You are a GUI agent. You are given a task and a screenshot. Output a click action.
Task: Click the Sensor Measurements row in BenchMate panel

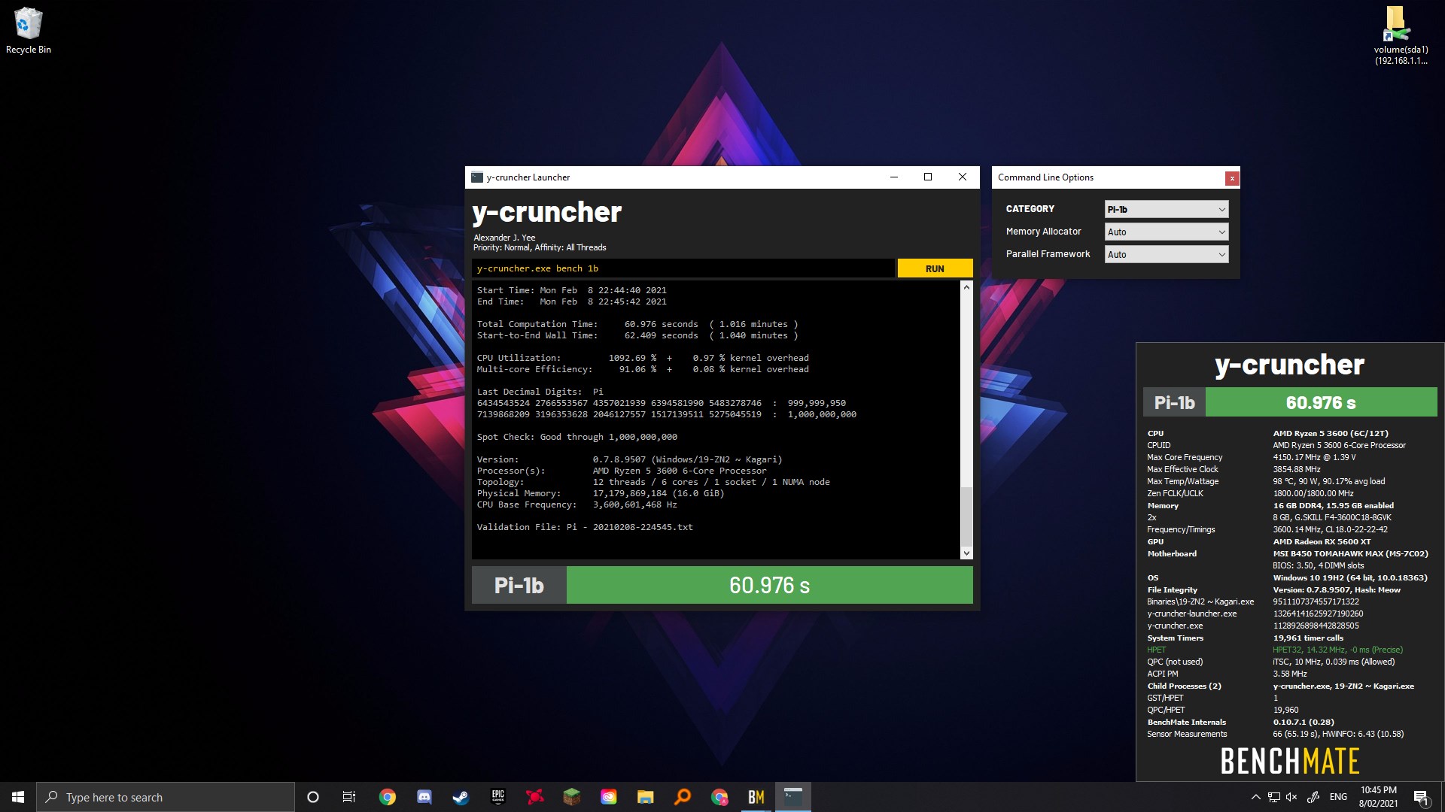[x=1275, y=734]
